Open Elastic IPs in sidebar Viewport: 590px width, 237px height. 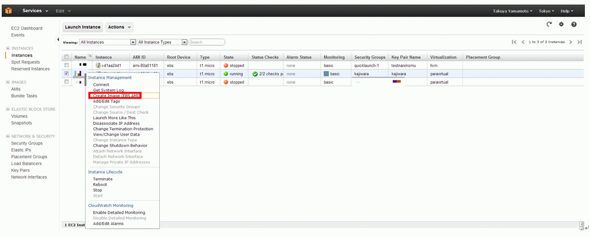click(21, 150)
